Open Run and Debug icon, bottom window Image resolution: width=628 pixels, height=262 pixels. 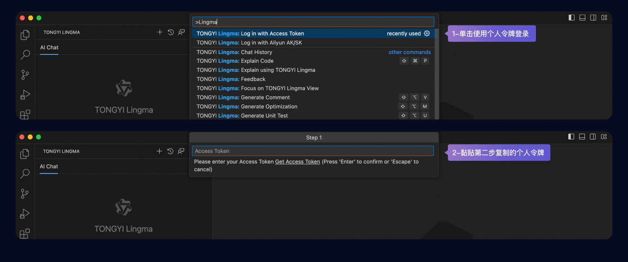click(x=25, y=214)
